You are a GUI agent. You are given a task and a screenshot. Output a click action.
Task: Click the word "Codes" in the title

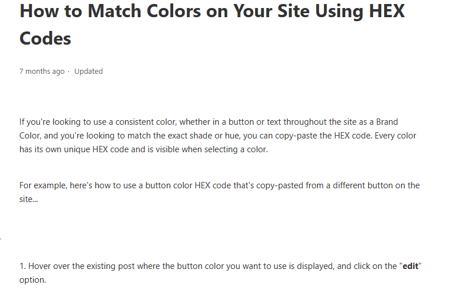coord(45,38)
